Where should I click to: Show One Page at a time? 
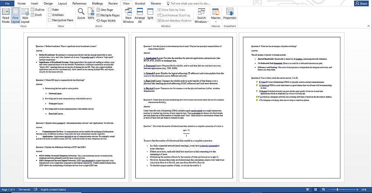(x=105, y=10)
